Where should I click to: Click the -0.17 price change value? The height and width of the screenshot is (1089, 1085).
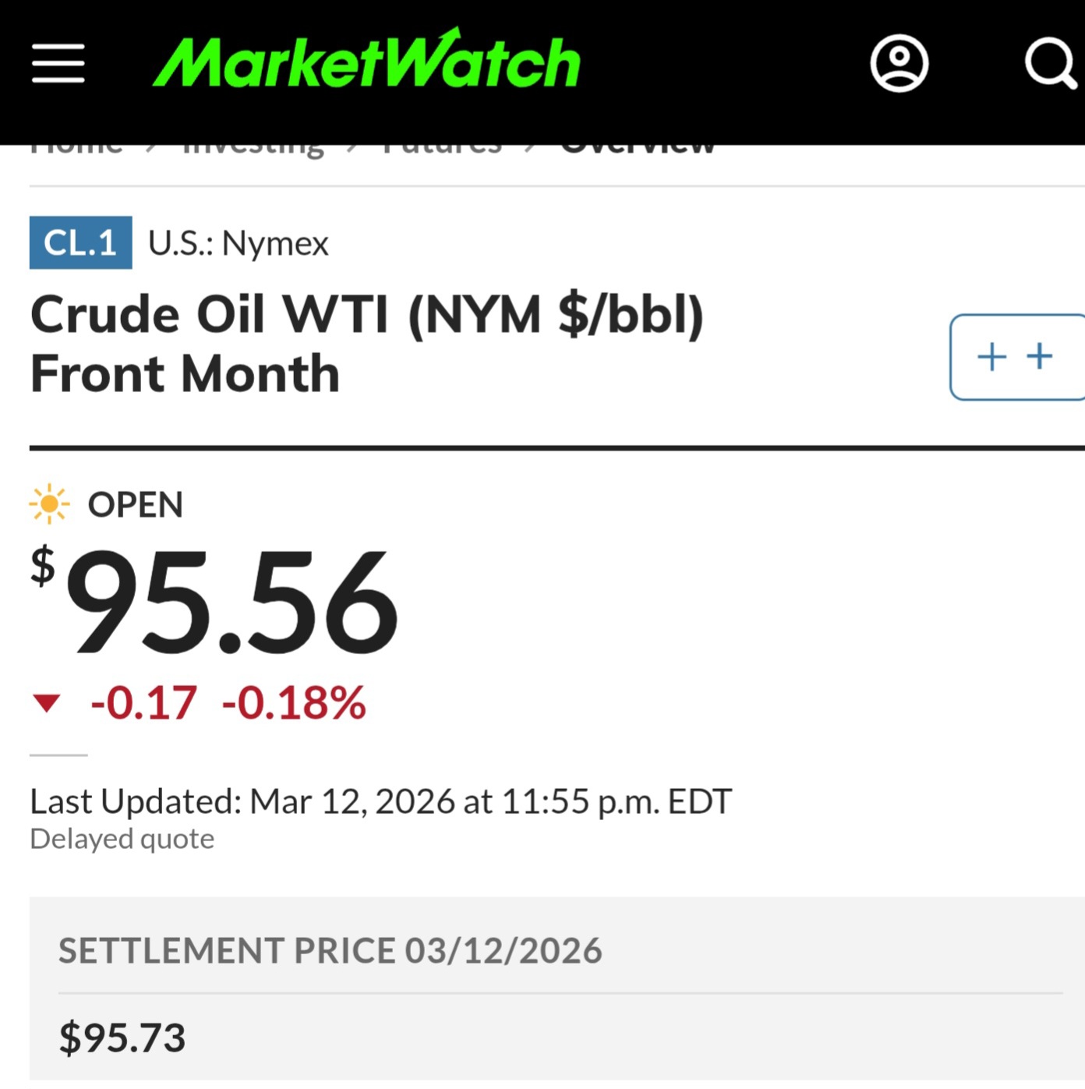pos(143,703)
